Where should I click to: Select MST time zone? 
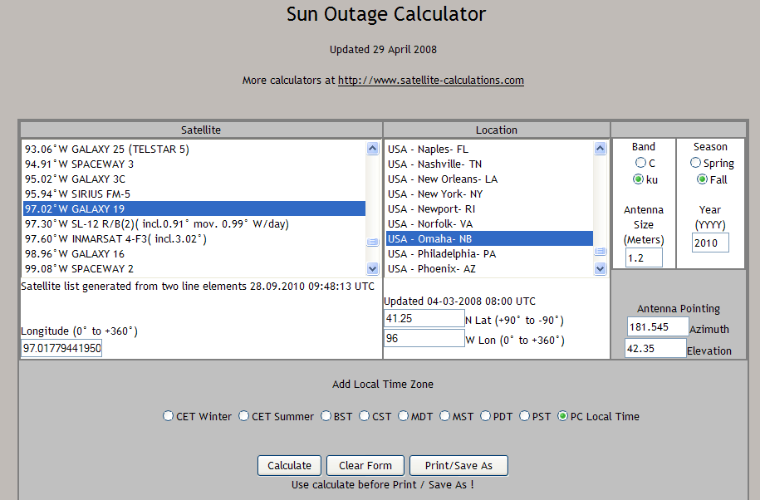click(444, 416)
